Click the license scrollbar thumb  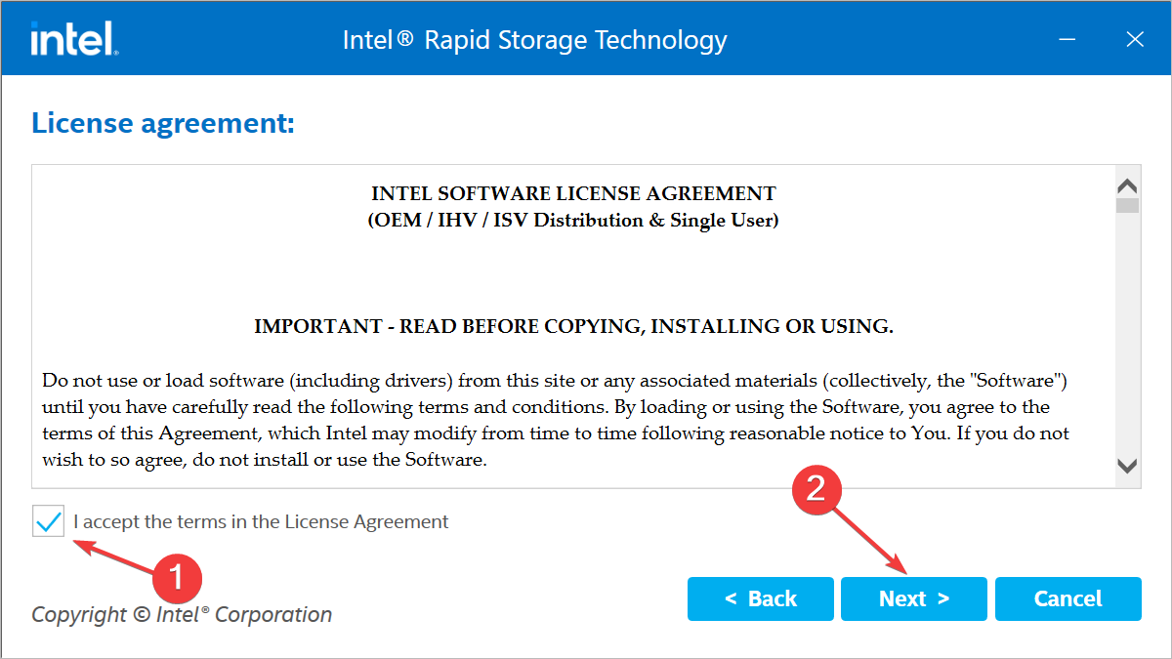pyautogui.click(x=1128, y=205)
